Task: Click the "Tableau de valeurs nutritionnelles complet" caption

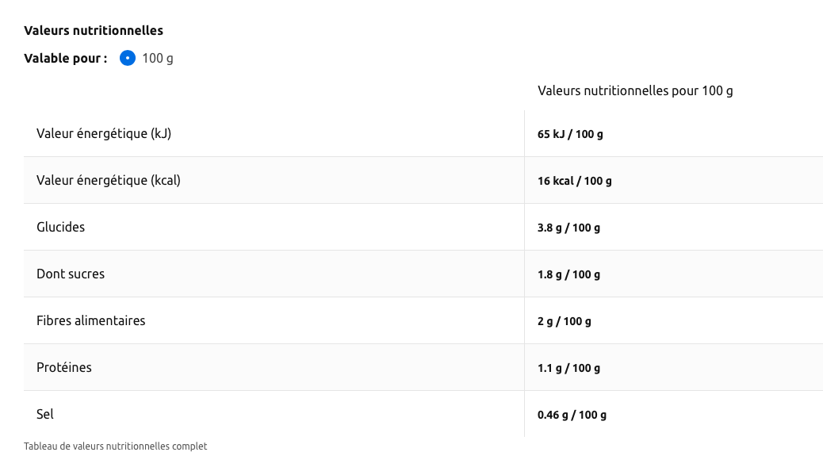Action: coord(116,446)
